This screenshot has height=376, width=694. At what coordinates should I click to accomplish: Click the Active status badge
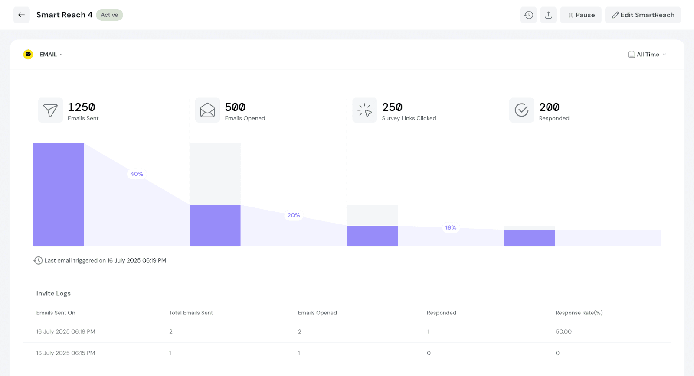[109, 15]
